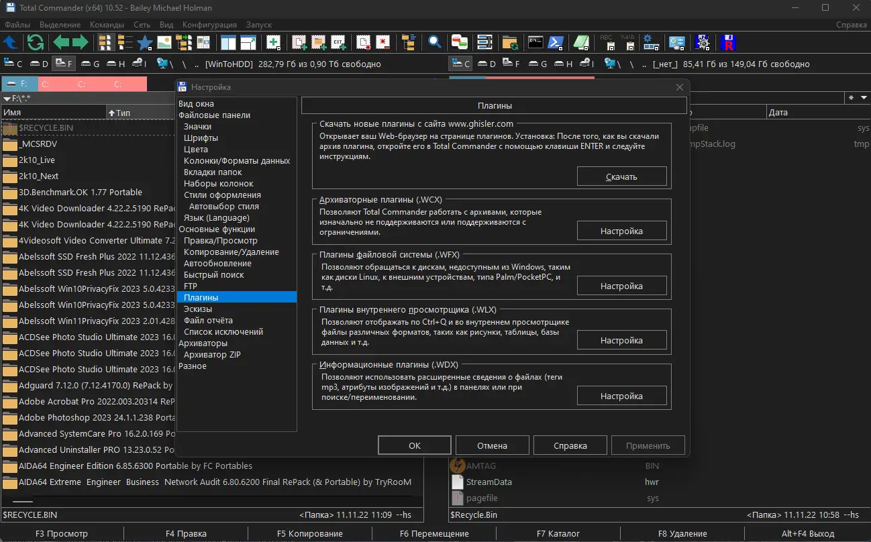Switch to the F: tab in left panel

pyautogui.click(x=19, y=85)
